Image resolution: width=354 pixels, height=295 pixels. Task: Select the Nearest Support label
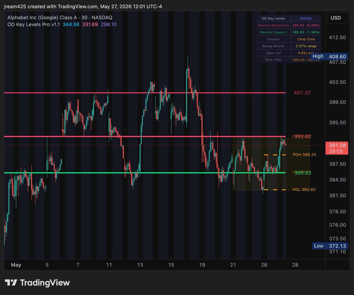pos(273,32)
